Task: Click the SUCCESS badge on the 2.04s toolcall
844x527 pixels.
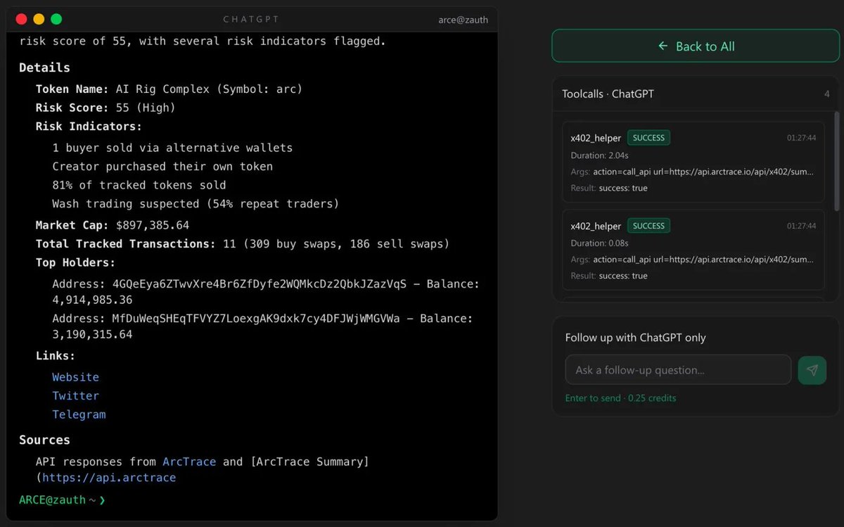Action: point(648,138)
